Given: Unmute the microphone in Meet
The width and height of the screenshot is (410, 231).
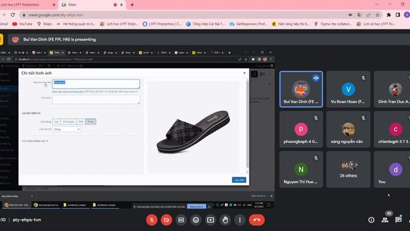Looking at the screenshot, I should (152, 220).
